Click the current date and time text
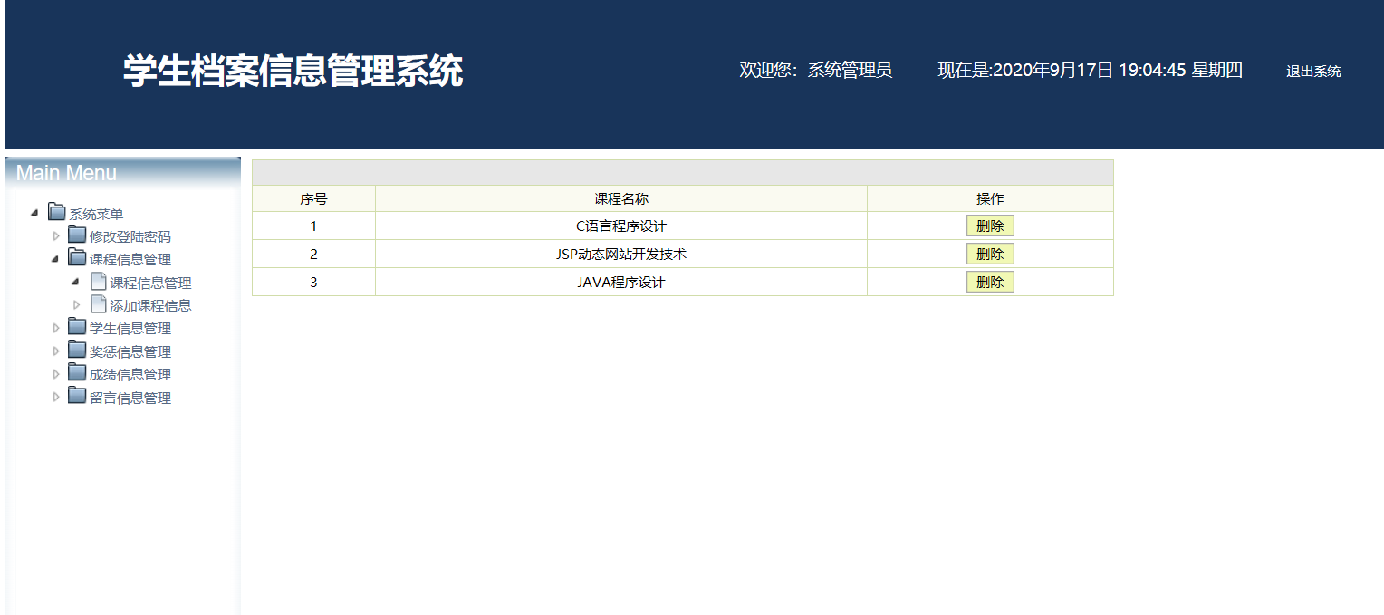The width and height of the screenshot is (1384, 615). click(x=1090, y=71)
